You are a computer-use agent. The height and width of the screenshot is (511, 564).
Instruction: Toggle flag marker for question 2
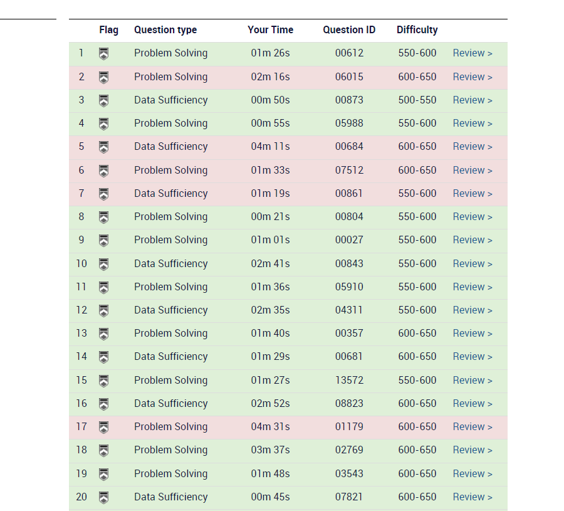point(104,77)
